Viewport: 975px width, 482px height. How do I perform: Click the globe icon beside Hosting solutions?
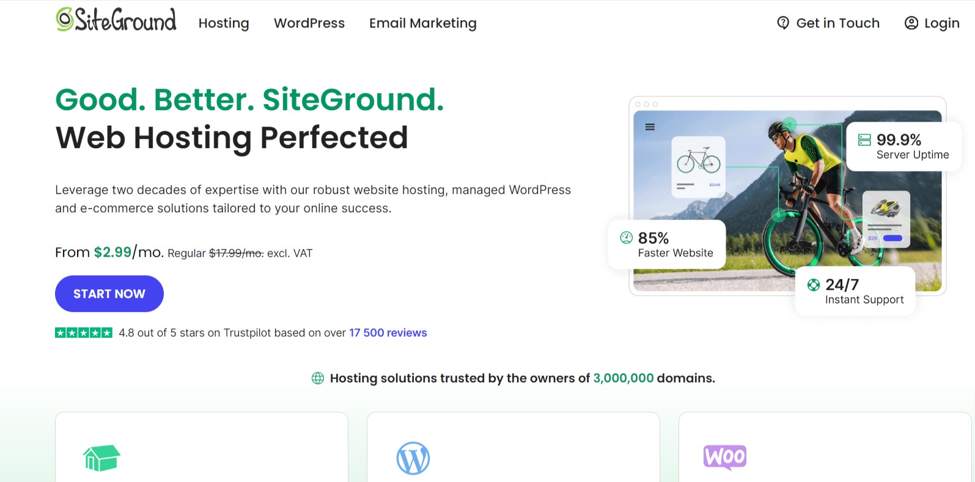pos(318,378)
